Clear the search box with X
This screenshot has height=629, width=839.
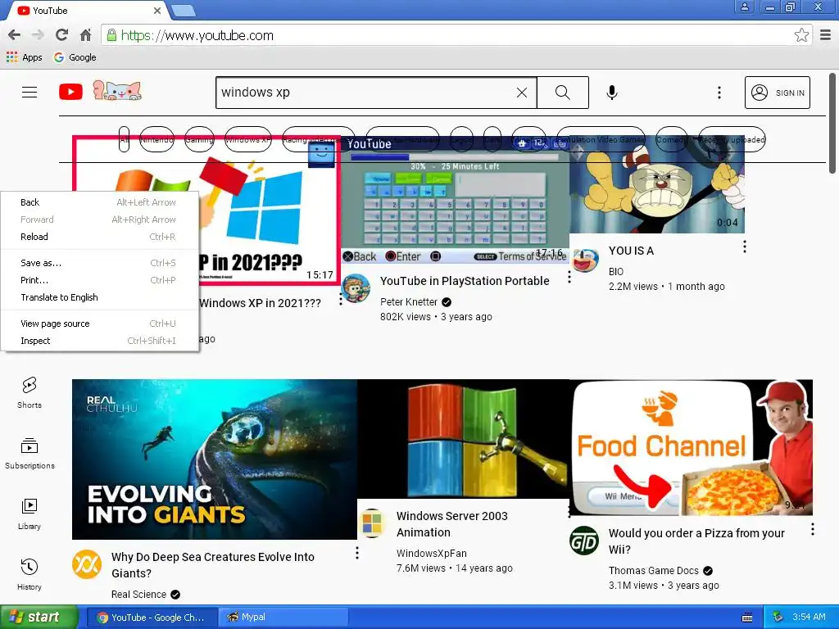[522, 93]
